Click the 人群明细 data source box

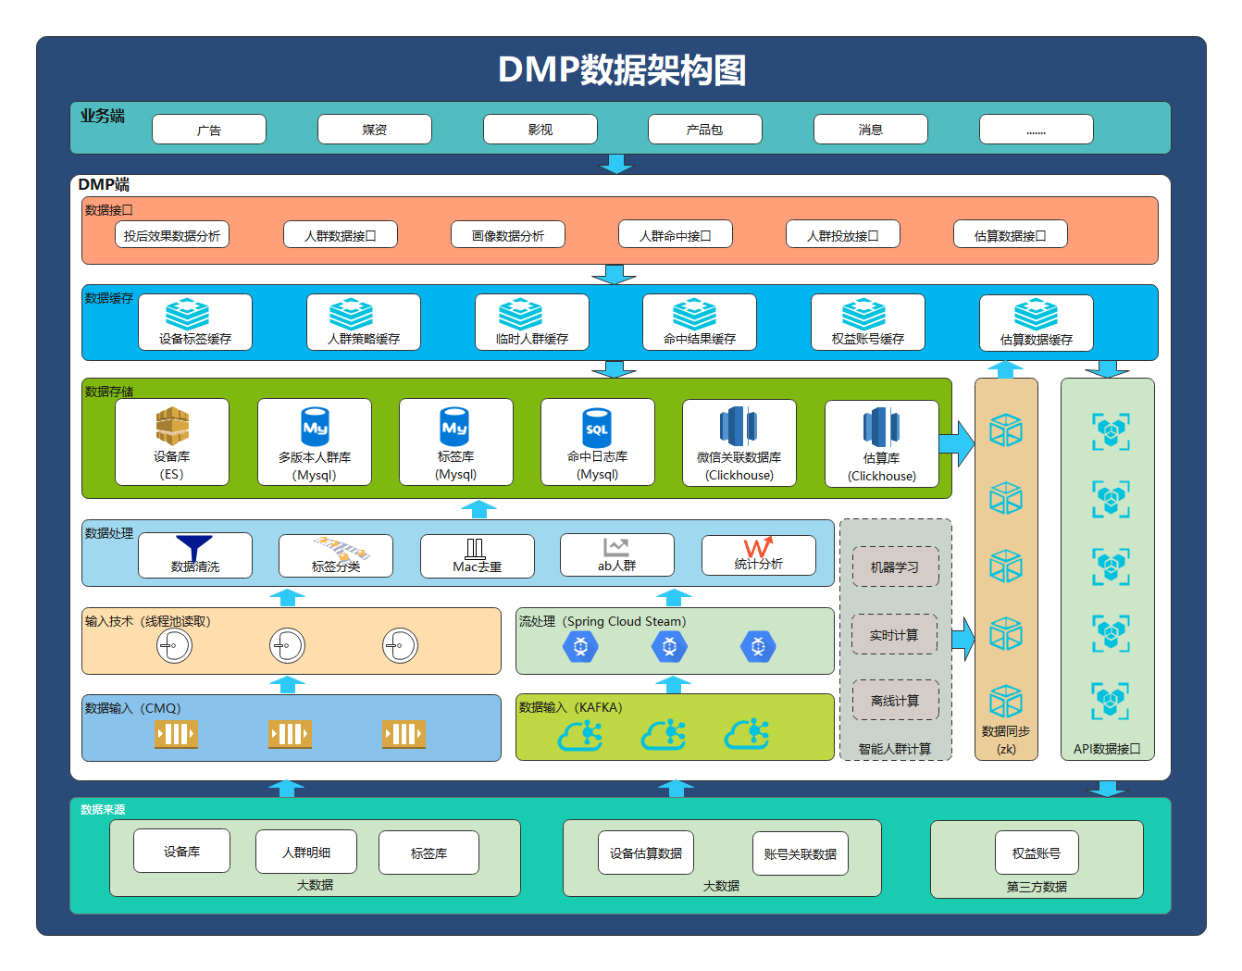tap(306, 852)
